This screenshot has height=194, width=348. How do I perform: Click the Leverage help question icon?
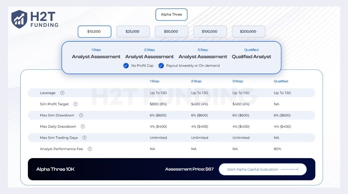[62, 93]
